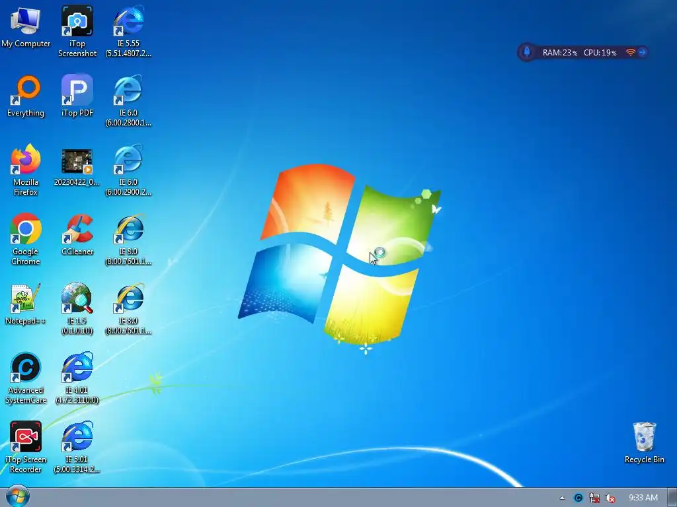Open Advanced SystemCare tray icon
This screenshot has height=507, width=677.
click(578, 498)
